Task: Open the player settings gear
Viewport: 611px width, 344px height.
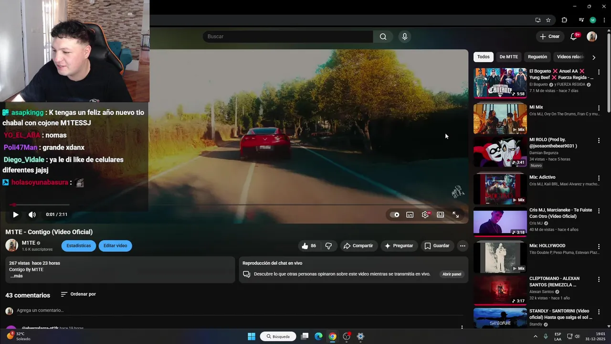Action: [425, 215]
